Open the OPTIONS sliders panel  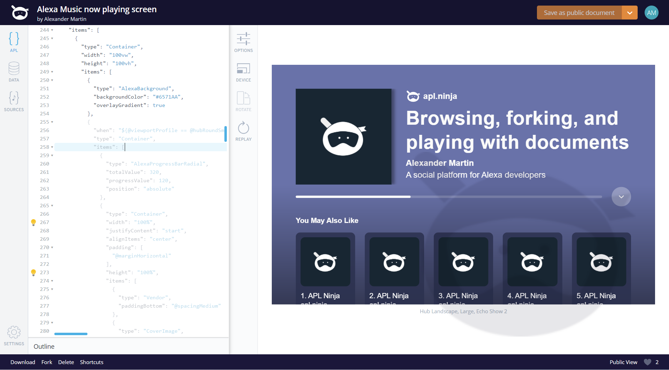pos(244,42)
